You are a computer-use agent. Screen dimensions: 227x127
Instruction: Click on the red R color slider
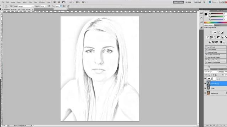pos(217,14)
